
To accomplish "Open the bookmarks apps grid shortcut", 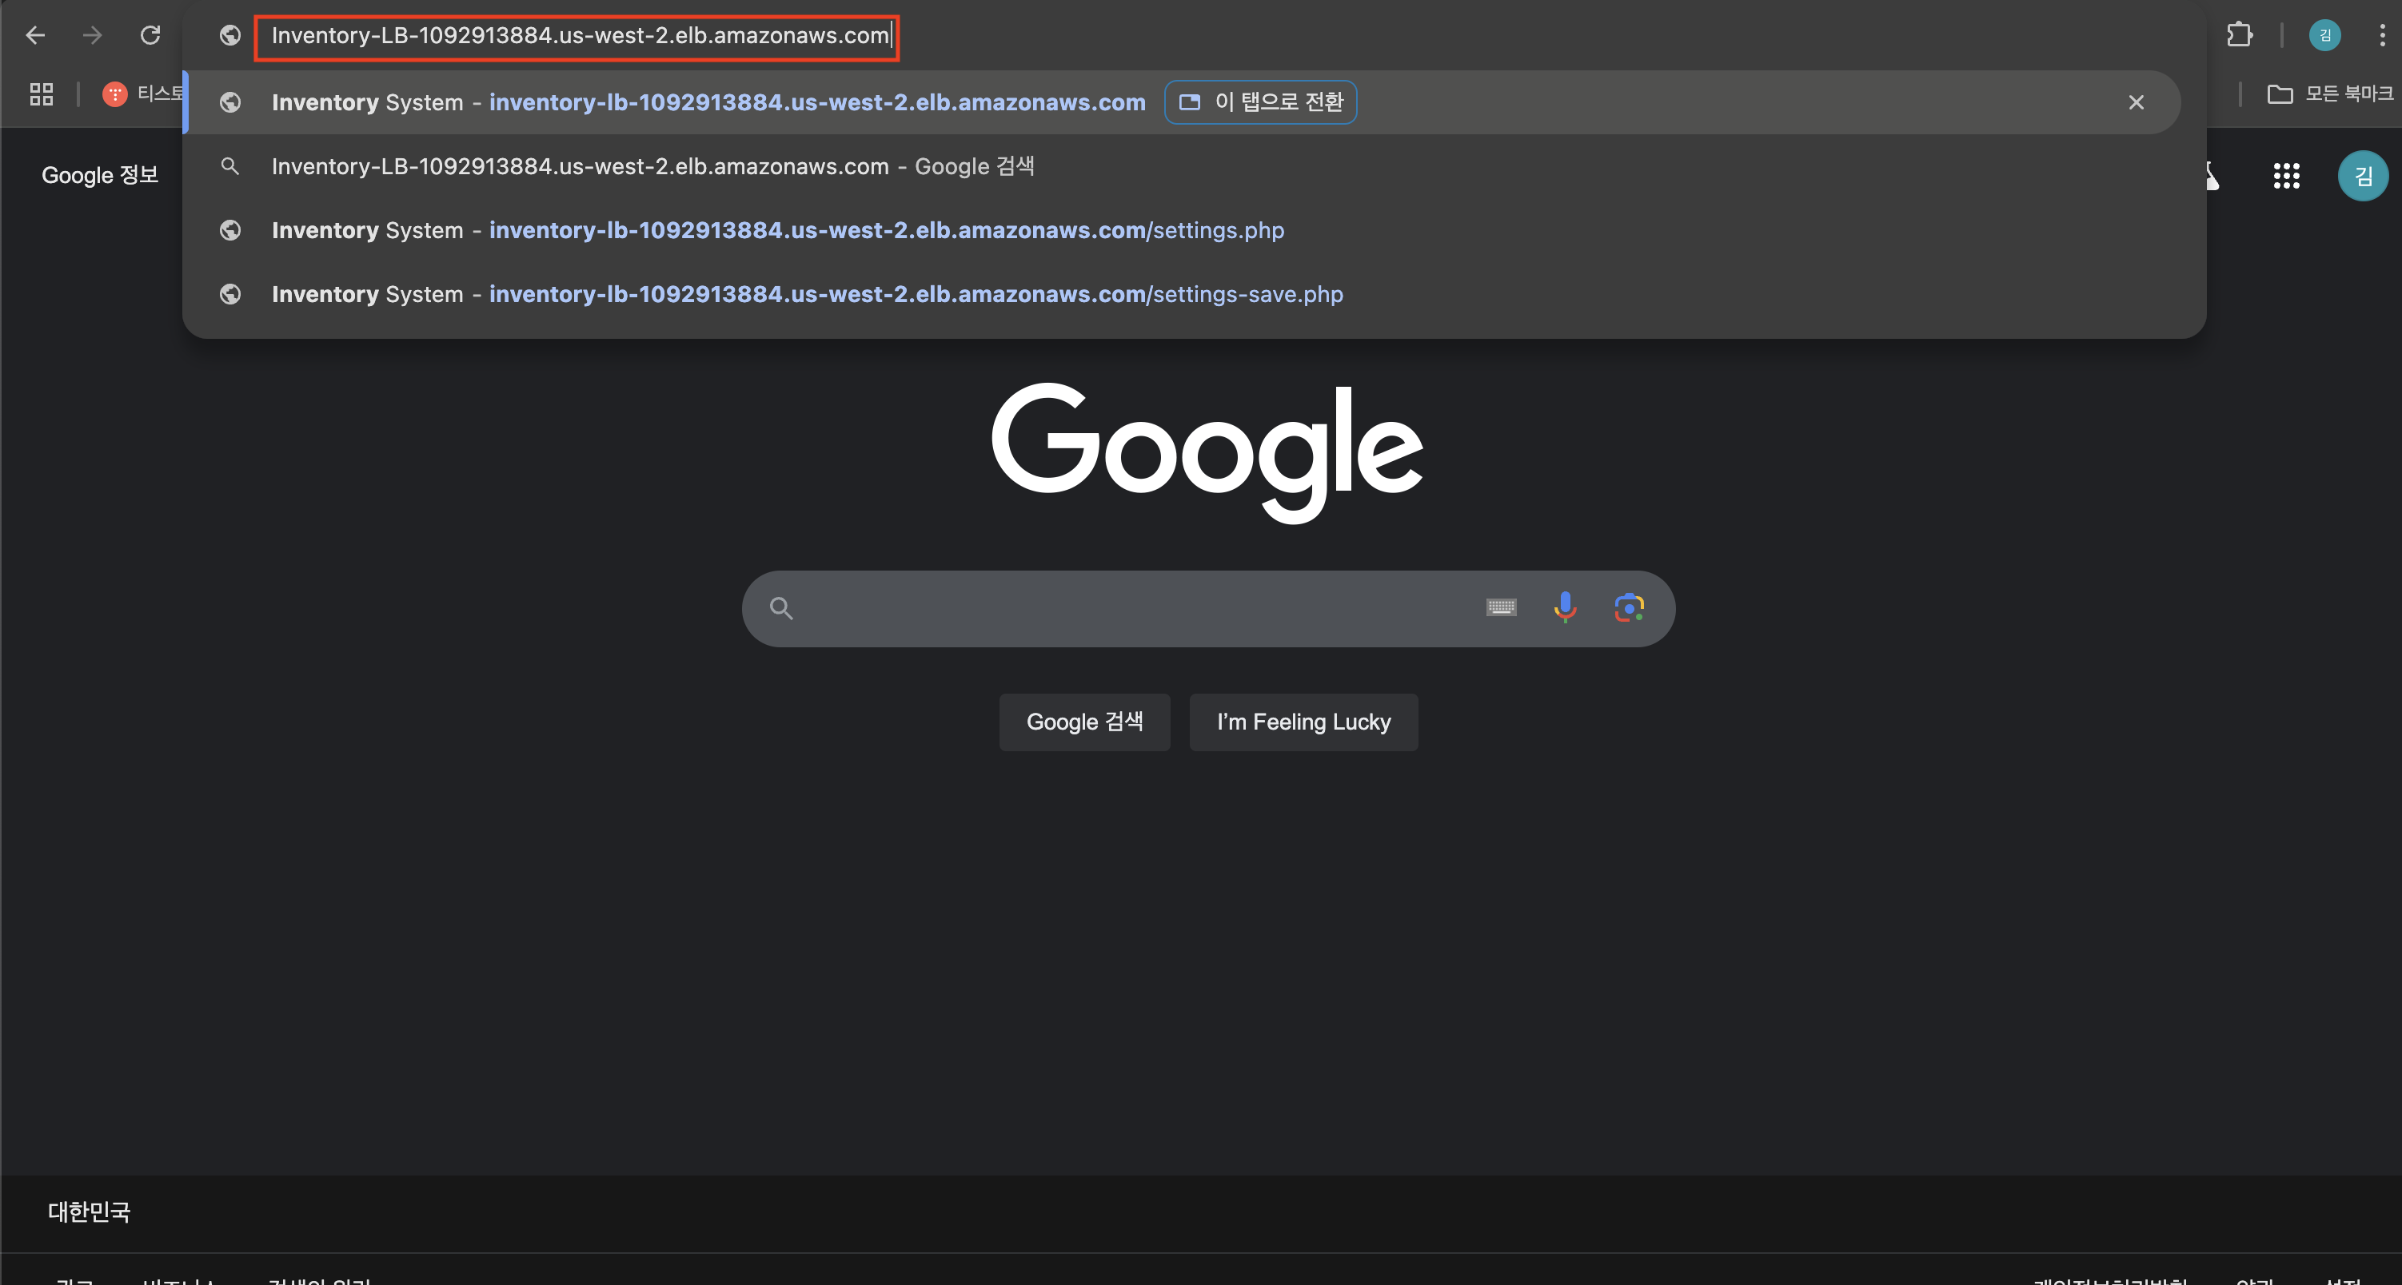I will point(41,93).
